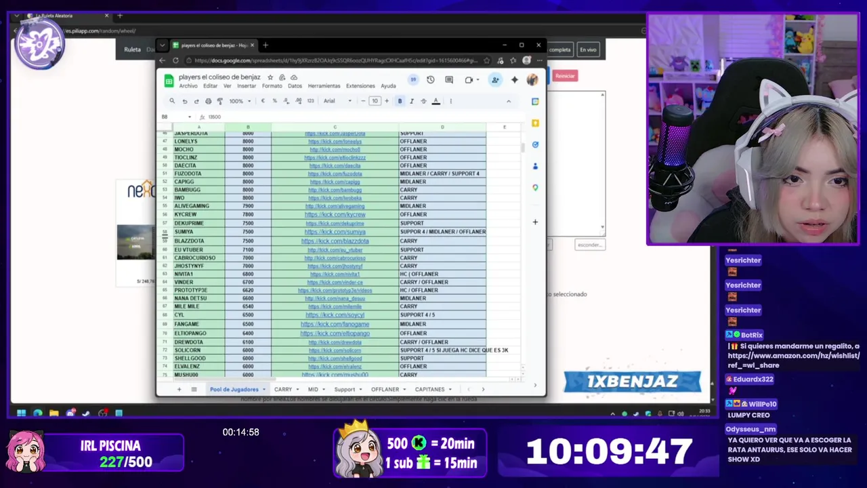The height and width of the screenshot is (488, 867).
Task: Open more number formats (123)
Action: 310,101
